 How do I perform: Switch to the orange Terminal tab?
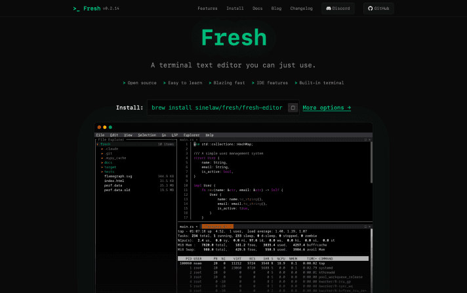(217, 227)
